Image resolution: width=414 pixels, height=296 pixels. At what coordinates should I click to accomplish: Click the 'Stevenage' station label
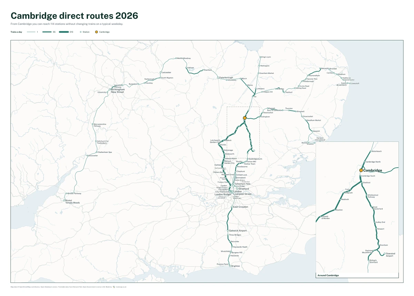tap(229, 150)
